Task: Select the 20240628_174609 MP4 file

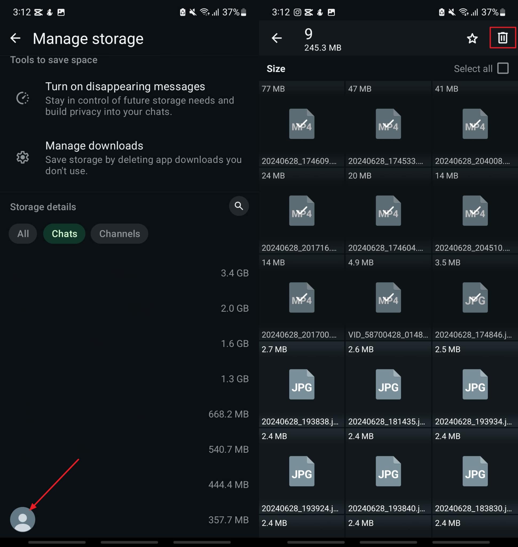Action: pos(301,124)
